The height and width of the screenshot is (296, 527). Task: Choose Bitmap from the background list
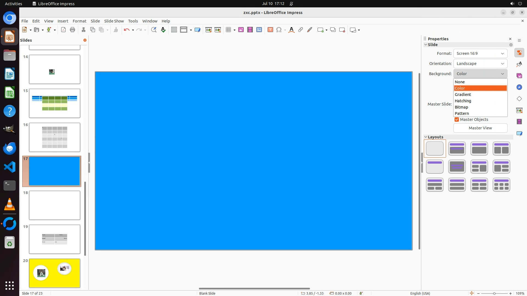(x=461, y=107)
